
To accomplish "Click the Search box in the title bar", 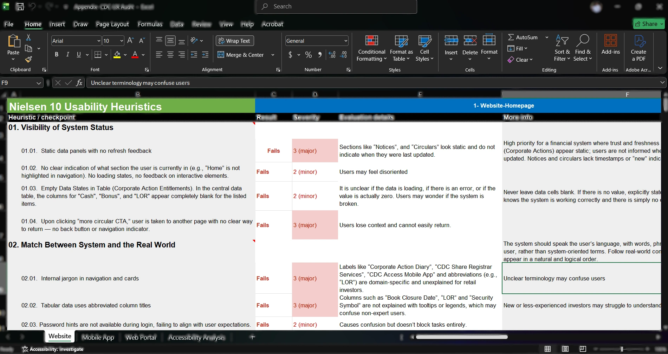I will click(337, 7).
